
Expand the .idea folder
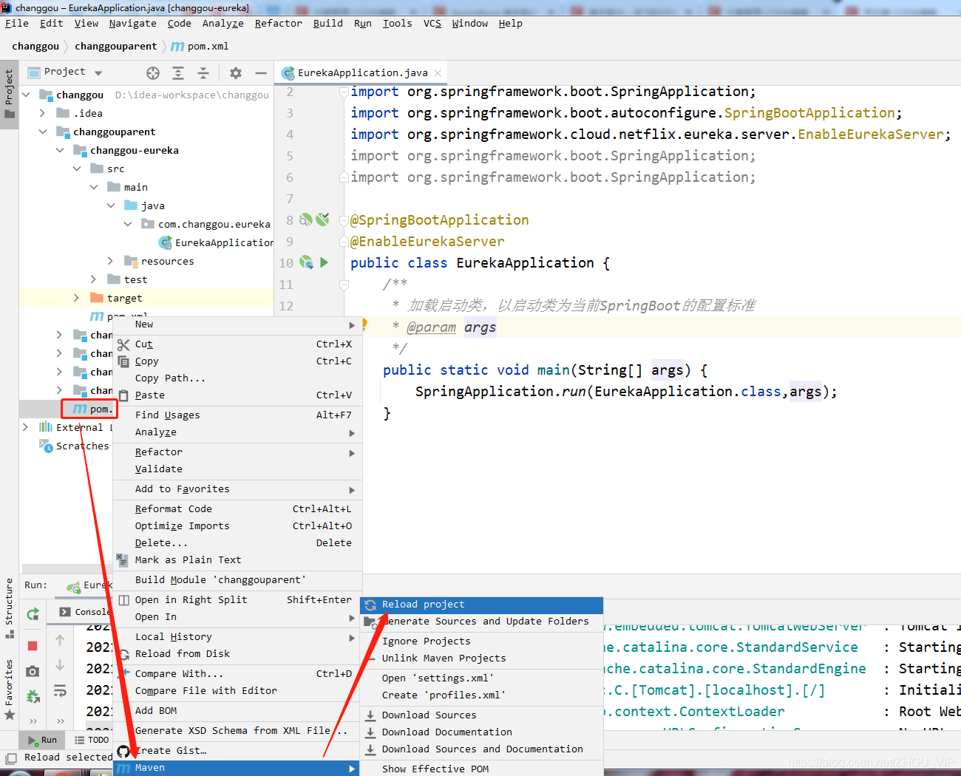43,113
